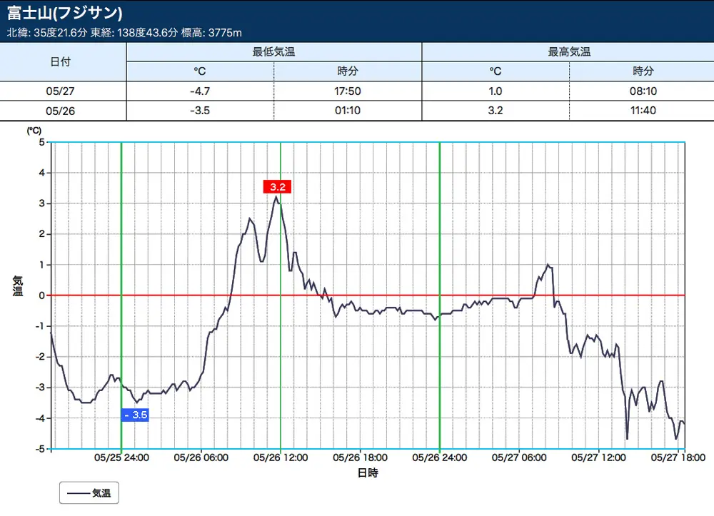Click the 日付 column header

click(60, 62)
